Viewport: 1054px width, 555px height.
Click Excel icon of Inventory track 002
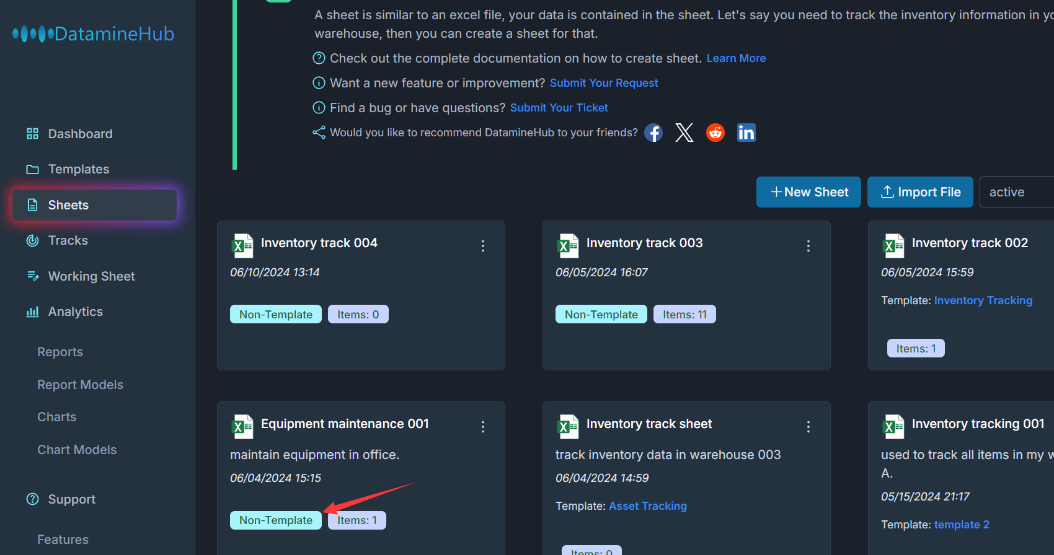(x=893, y=246)
